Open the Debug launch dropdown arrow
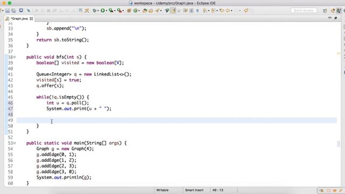This screenshot has width=345, height=194. click(98, 11)
